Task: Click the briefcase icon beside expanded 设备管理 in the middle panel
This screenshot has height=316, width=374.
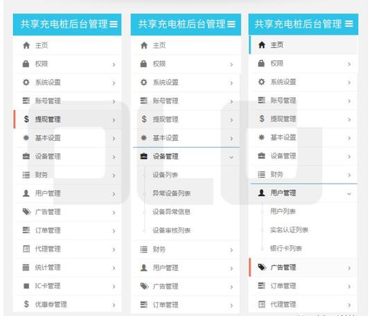Action: 143,157
